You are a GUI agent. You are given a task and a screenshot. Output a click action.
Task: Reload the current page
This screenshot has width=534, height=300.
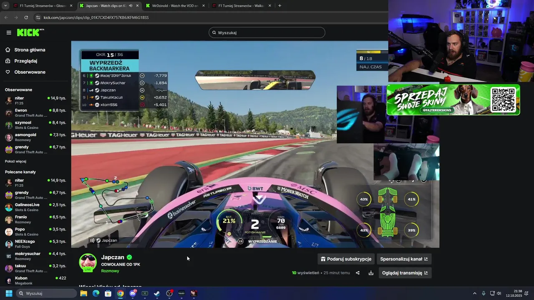26,17
